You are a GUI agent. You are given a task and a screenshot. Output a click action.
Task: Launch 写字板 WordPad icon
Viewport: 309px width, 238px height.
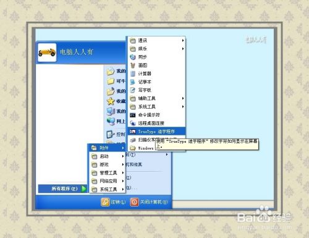[x=133, y=90]
